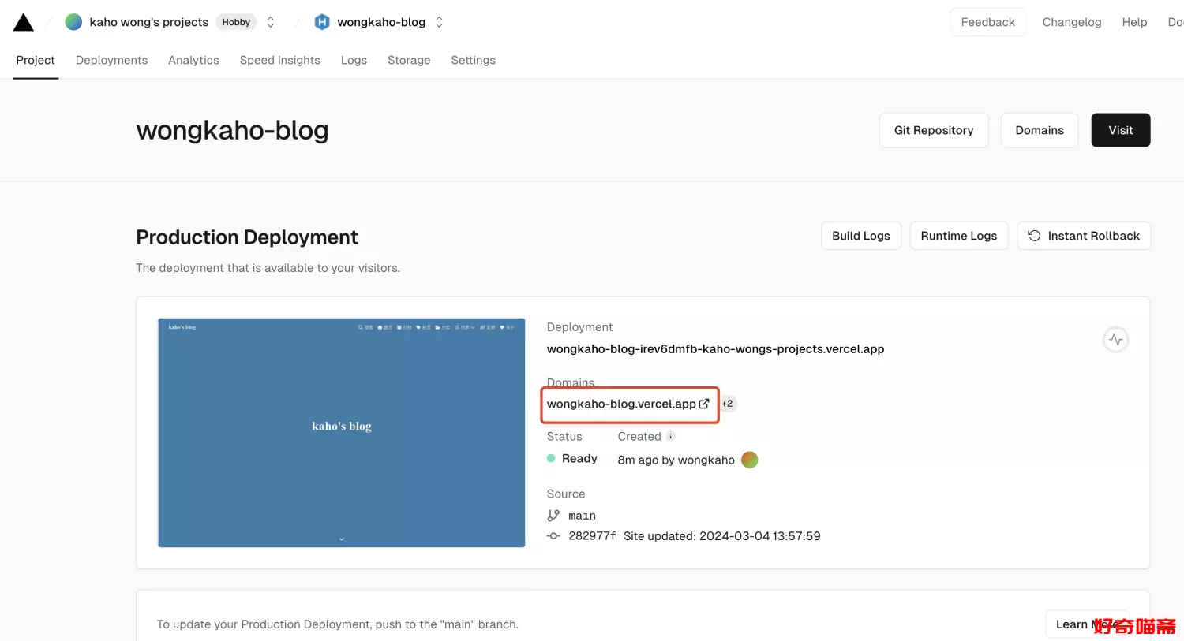Show additional domains with +2 badge
The width and height of the screenshot is (1184, 641).
[727, 404]
